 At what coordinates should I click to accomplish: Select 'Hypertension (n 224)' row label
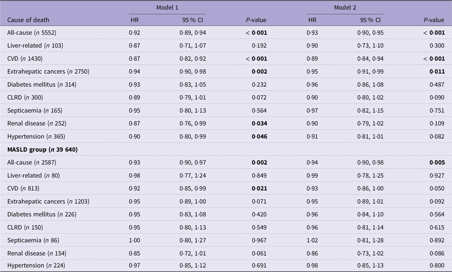pos(37,265)
